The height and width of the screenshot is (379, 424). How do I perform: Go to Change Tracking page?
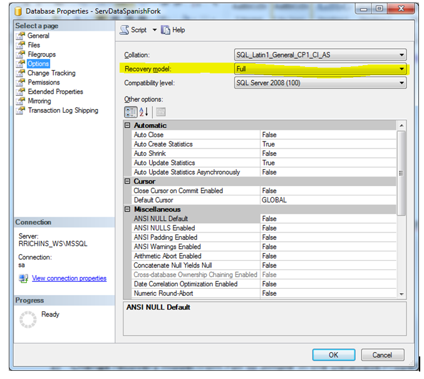point(51,73)
